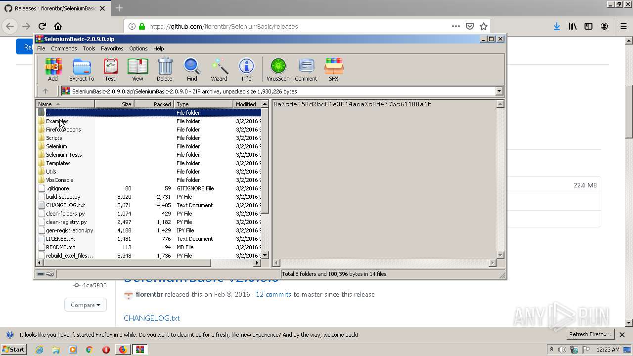Viewport: 633px width, 356px height.
Task: Select the Delete toolbar icon
Action: click(x=165, y=69)
